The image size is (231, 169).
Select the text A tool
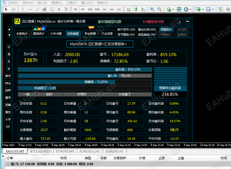(59, 10)
